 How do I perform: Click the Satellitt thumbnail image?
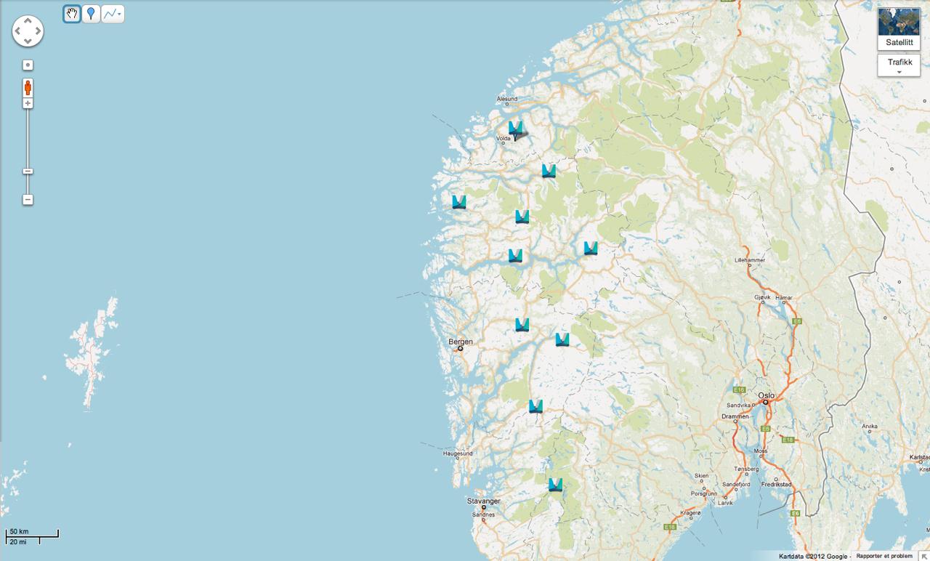(x=899, y=22)
